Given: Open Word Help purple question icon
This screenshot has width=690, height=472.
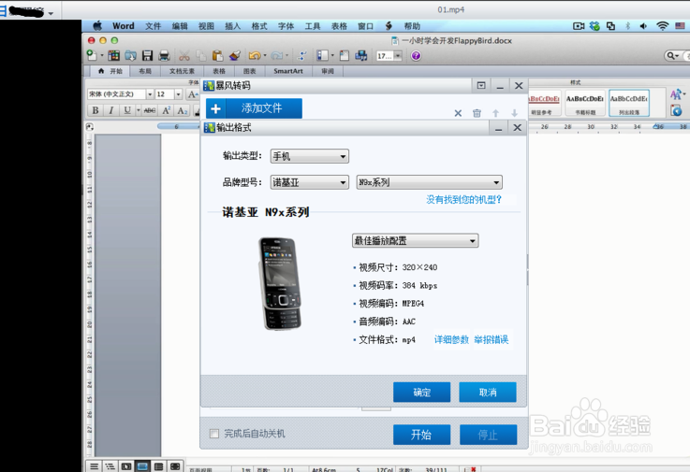Looking at the screenshot, I should [416, 56].
